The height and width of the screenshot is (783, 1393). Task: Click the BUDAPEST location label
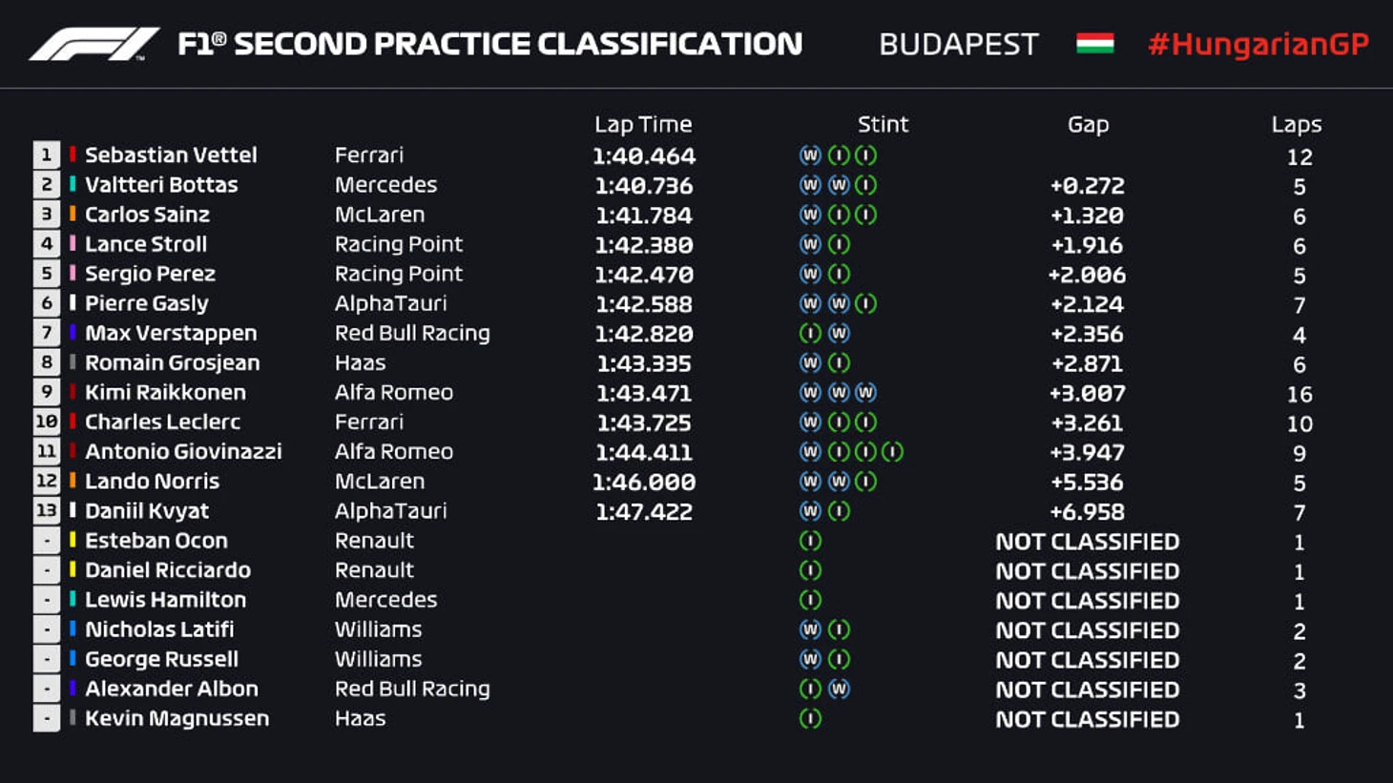pos(958,44)
